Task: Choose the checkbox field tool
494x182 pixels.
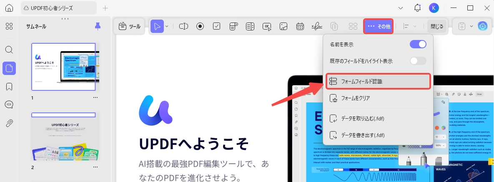Action: [x=216, y=27]
